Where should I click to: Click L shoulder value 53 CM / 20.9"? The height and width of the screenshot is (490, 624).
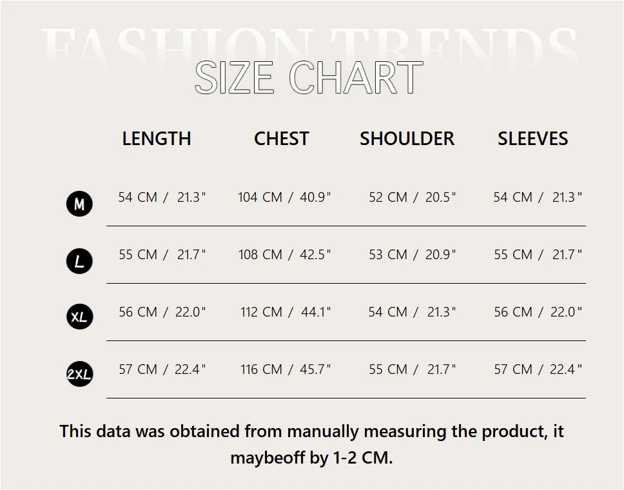click(x=413, y=255)
